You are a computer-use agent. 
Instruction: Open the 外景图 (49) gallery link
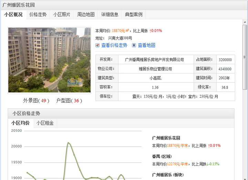(36, 101)
